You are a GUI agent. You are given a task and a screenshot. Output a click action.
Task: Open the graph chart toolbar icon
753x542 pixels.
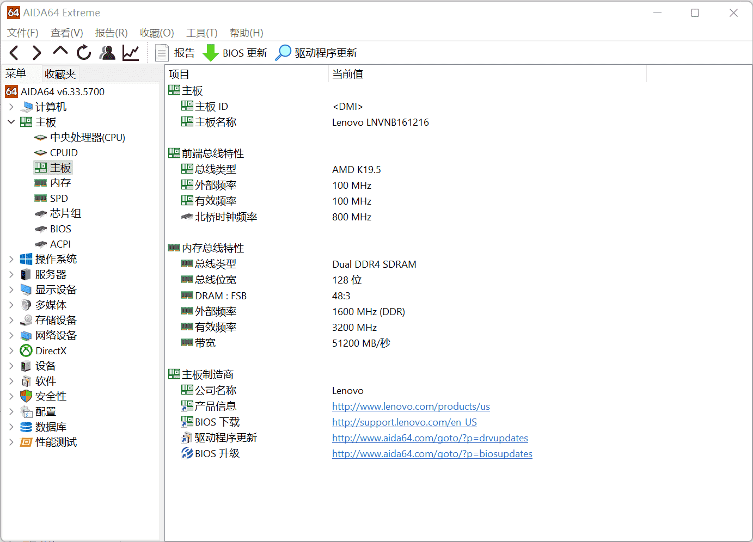pos(131,53)
